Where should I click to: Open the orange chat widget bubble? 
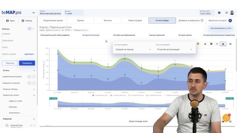tap(226, 118)
